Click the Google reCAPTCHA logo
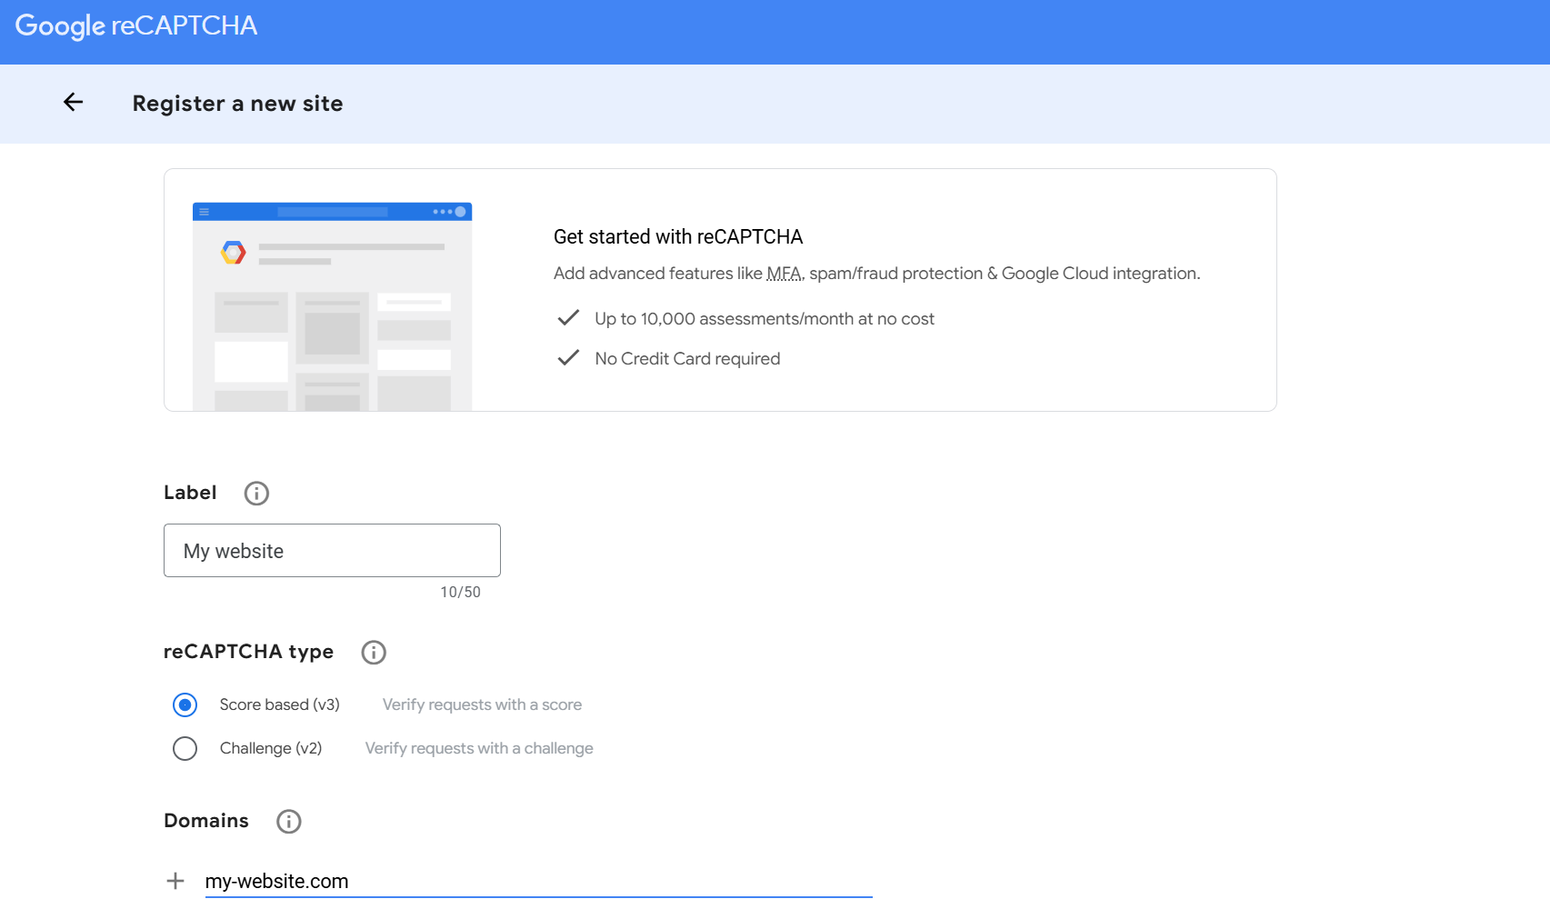This screenshot has height=919, width=1550. (135, 25)
